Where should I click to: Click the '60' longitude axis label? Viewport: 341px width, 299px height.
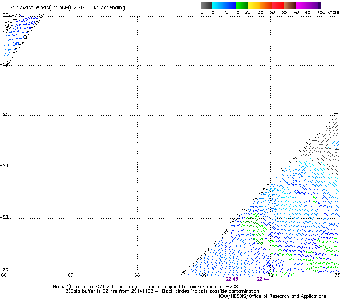click(4, 275)
